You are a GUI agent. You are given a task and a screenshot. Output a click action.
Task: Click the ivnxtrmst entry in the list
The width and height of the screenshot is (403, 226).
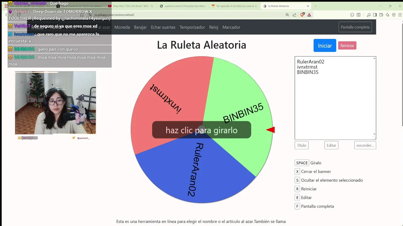pos(307,67)
